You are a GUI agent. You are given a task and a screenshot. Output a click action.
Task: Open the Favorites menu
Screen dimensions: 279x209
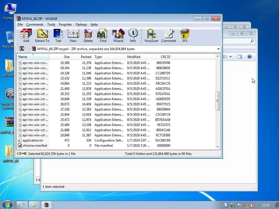tap(65, 24)
